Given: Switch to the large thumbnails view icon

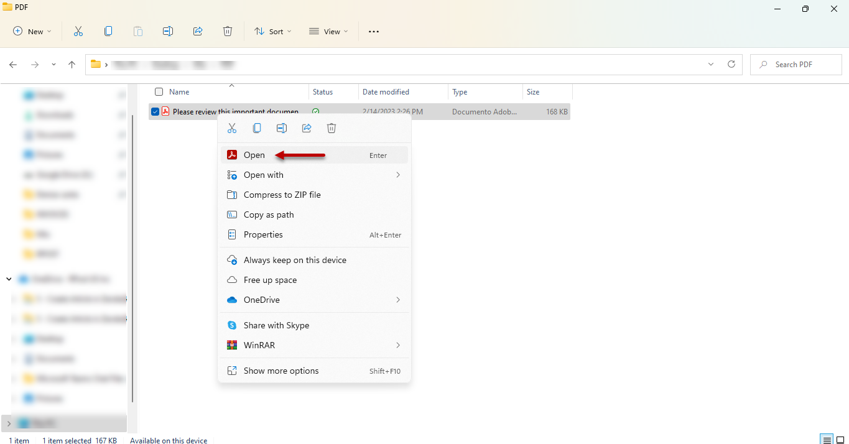Looking at the screenshot, I should pyautogui.click(x=840, y=440).
